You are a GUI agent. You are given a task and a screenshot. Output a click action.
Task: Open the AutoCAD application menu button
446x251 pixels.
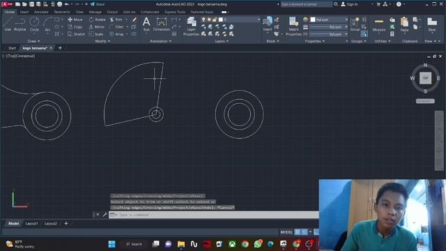pos(7,4)
